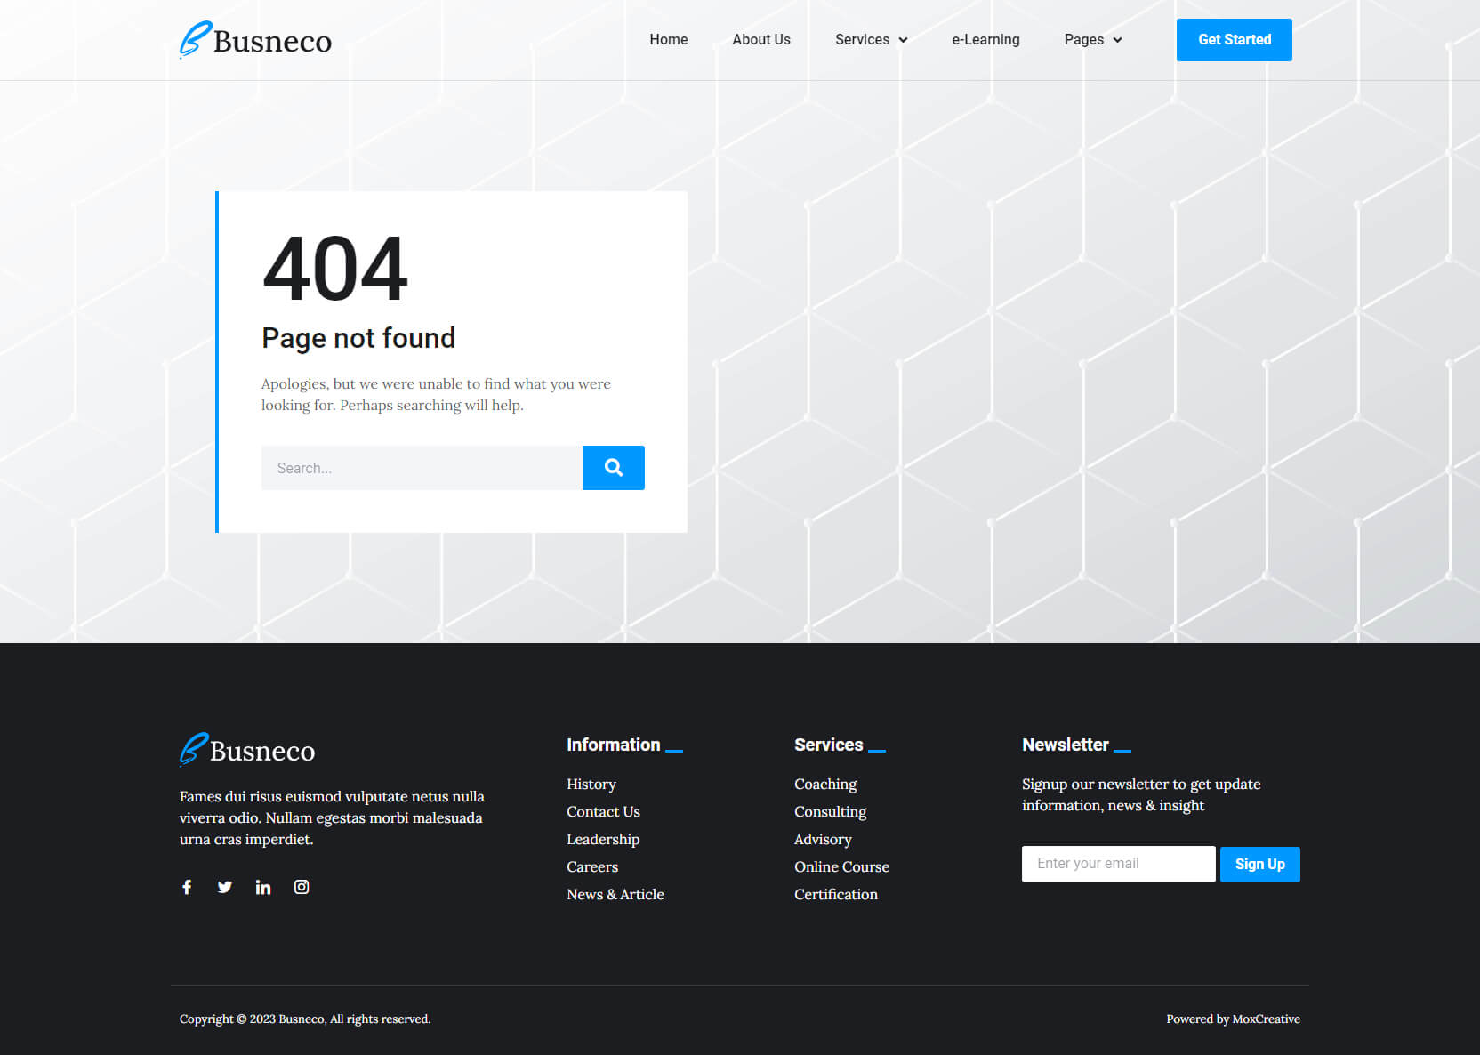Click the footer Busneco logo
The image size is (1480, 1055).
pos(247,750)
